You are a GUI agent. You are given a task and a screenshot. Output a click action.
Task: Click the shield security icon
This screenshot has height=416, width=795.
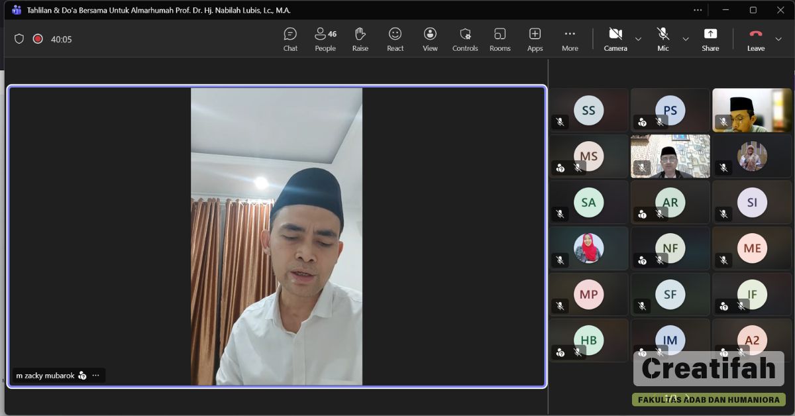point(19,39)
